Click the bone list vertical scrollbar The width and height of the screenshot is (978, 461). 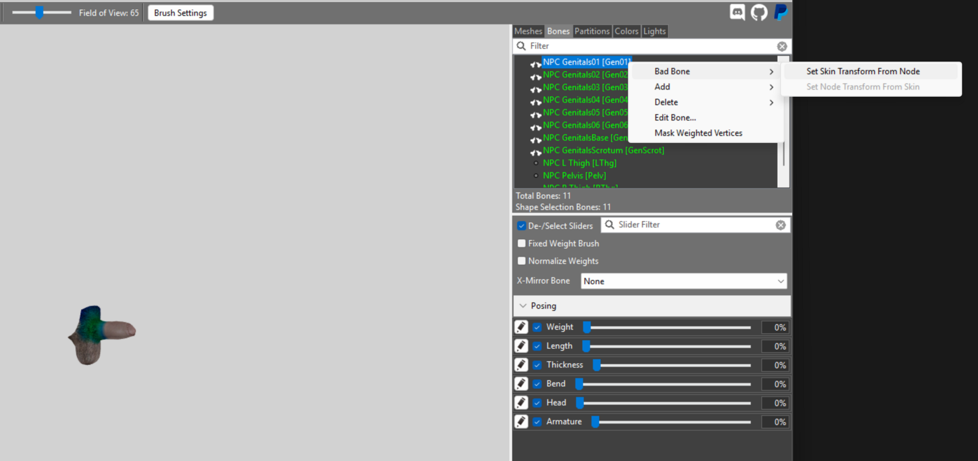[x=783, y=122]
